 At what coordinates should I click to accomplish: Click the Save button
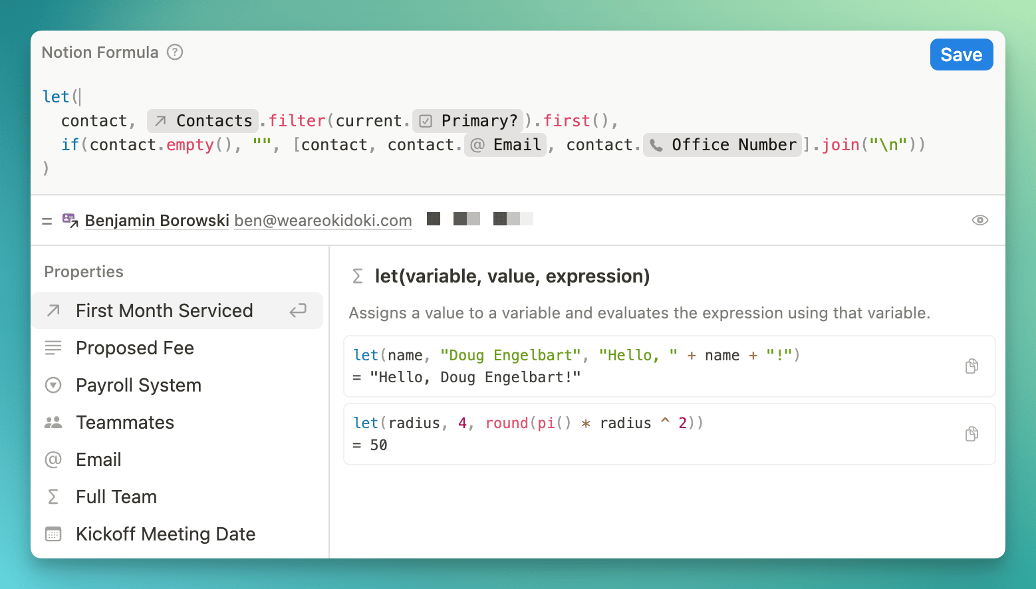[961, 55]
